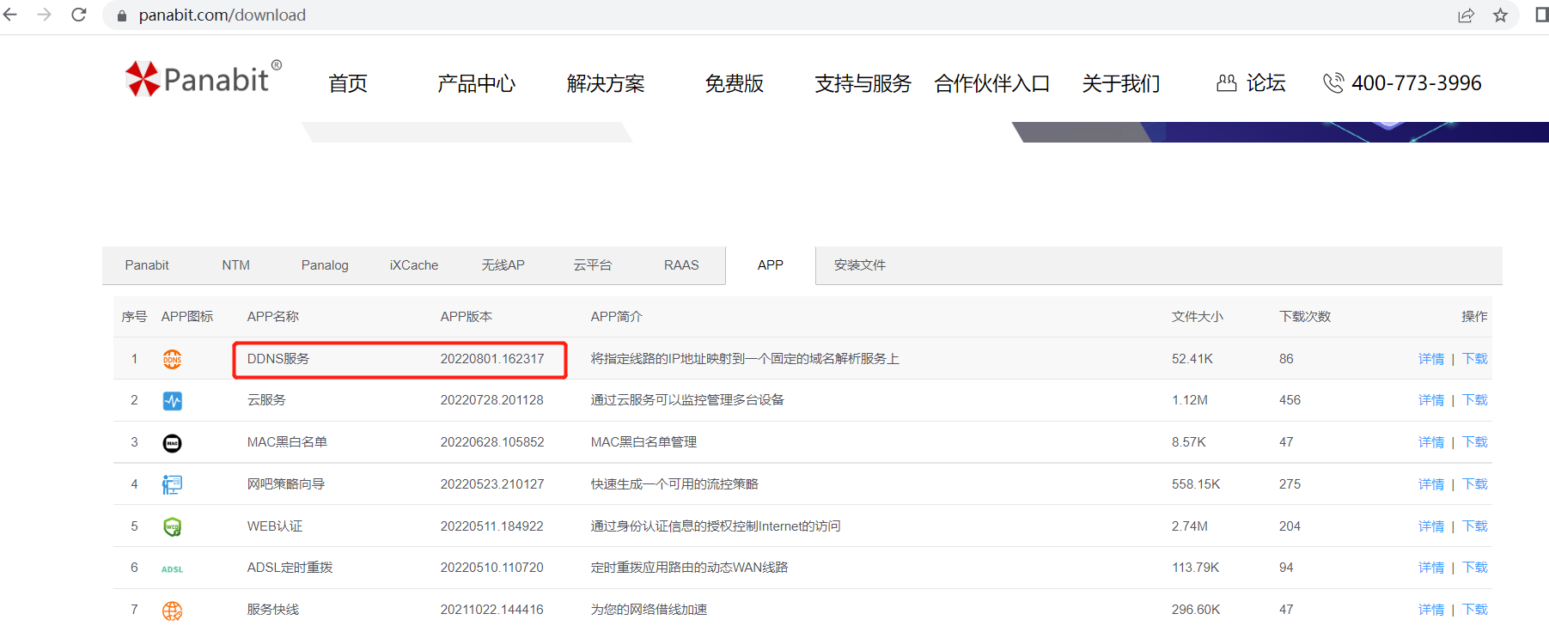1549x626 pixels.
Task: Download ADSL定时重拨 via 下载 link
Action: coord(1475,568)
